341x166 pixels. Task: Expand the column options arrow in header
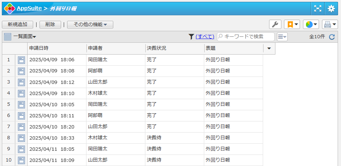click(269, 48)
